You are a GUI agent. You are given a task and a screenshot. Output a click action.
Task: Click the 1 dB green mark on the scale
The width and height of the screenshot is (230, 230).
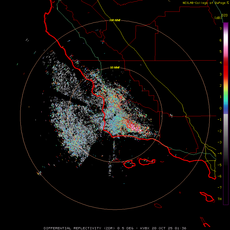pos(221,97)
